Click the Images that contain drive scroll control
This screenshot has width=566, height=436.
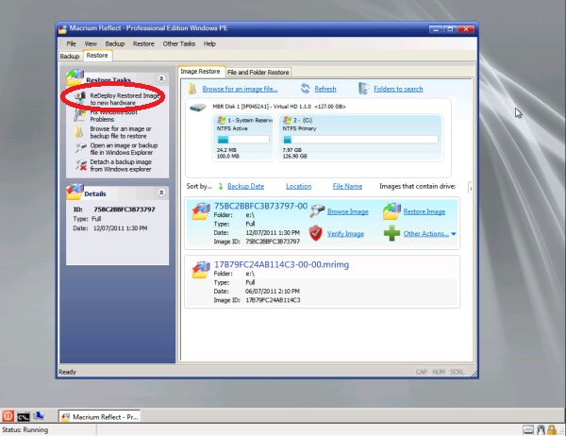click(x=470, y=187)
